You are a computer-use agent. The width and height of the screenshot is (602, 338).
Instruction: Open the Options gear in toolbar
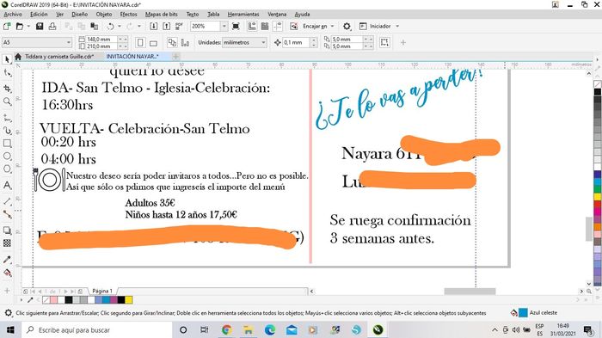[x=347, y=26]
